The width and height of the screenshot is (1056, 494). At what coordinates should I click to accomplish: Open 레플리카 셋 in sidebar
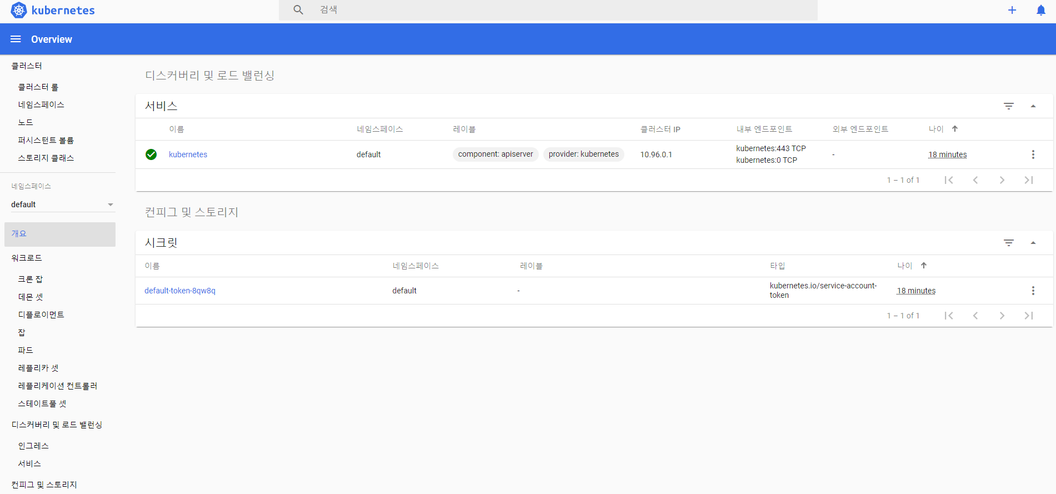tap(38, 368)
